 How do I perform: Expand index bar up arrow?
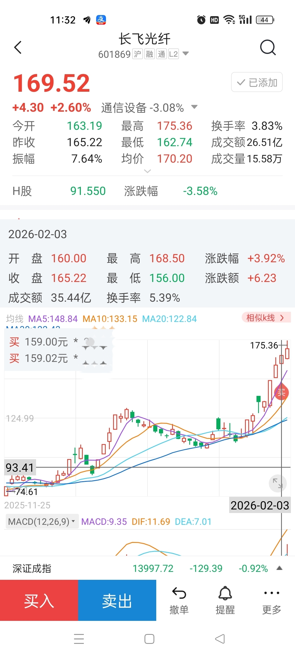coord(279,568)
